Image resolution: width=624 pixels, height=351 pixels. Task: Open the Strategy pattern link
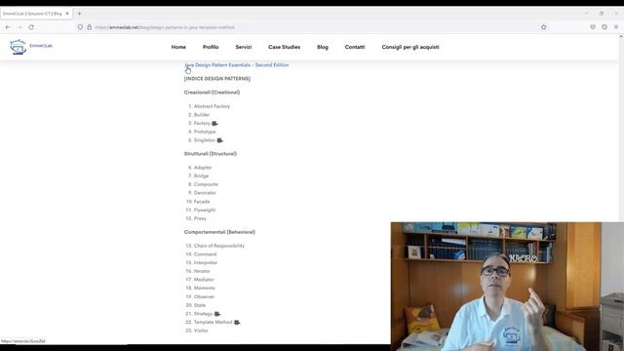[x=203, y=314]
